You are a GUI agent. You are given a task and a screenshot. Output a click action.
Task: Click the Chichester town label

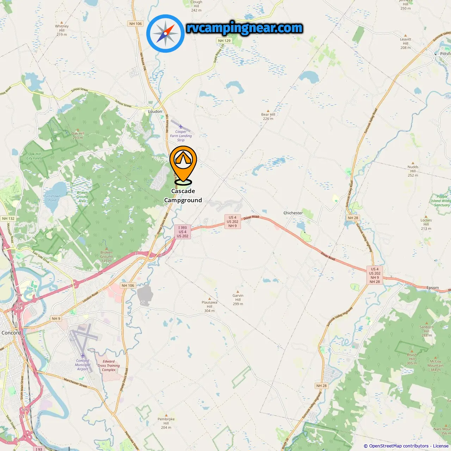tap(293, 213)
